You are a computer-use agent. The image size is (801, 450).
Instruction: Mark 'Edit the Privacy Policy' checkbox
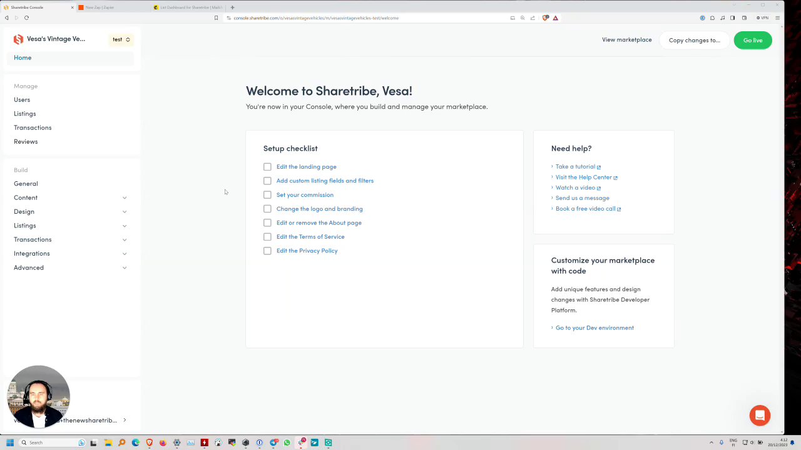[x=267, y=251]
